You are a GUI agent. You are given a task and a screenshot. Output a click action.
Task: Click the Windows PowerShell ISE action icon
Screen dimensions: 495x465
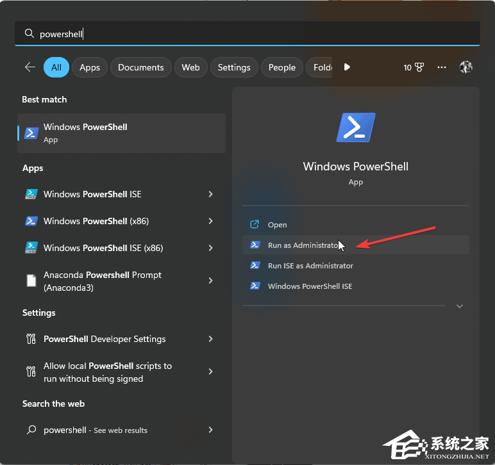pos(255,286)
